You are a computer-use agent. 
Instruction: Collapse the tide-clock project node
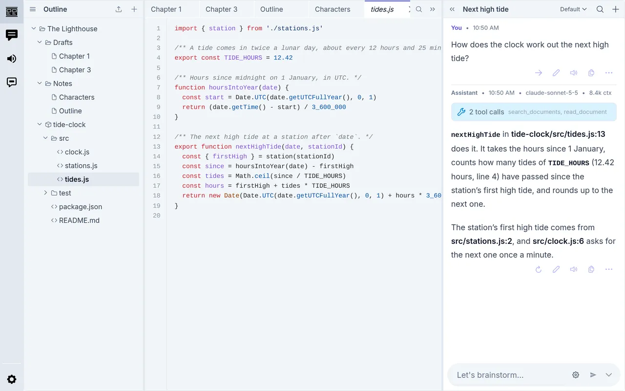40,125
